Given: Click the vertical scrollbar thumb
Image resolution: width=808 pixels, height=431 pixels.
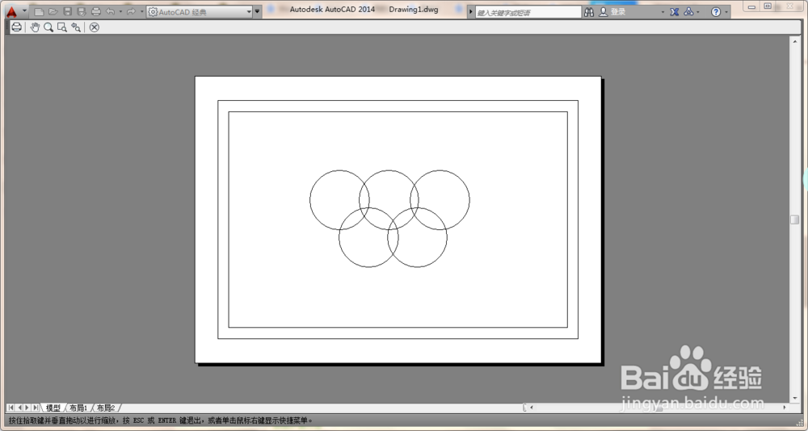Looking at the screenshot, I should point(794,220).
